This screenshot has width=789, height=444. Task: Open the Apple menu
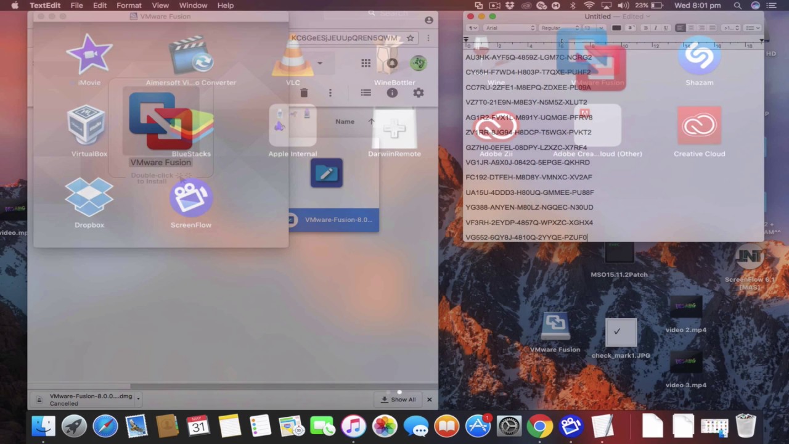[x=15, y=6]
